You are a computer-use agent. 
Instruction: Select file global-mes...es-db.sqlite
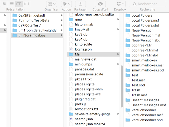coord(94,15)
